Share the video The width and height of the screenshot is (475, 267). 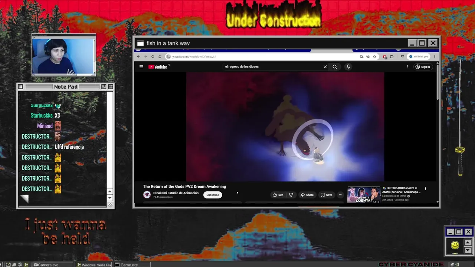pyautogui.click(x=307, y=195)
